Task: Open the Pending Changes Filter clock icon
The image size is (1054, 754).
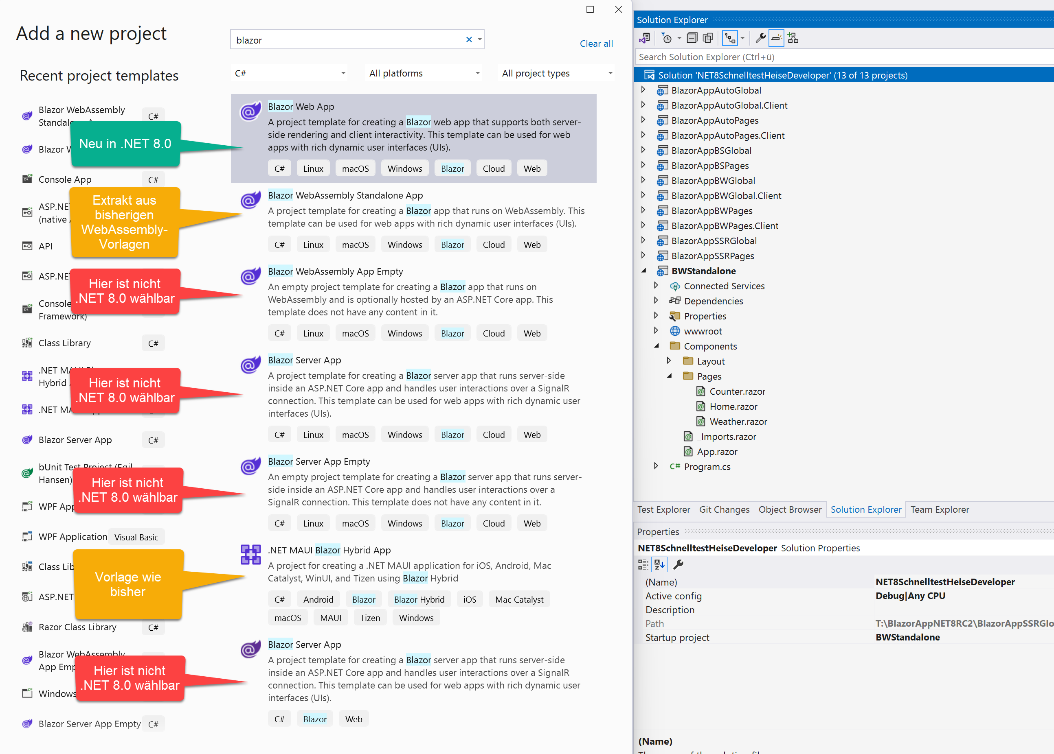Action: pos(667,38)
